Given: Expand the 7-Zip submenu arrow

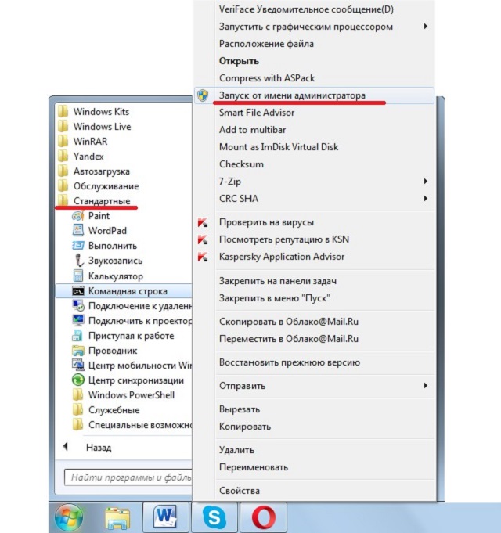Looking at the screenshot, I should [426, 181].
